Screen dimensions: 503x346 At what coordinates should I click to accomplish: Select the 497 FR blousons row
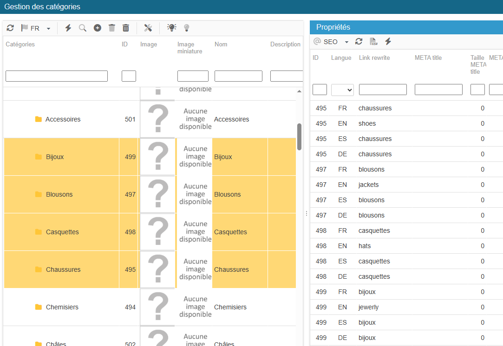tap(406, 169)
